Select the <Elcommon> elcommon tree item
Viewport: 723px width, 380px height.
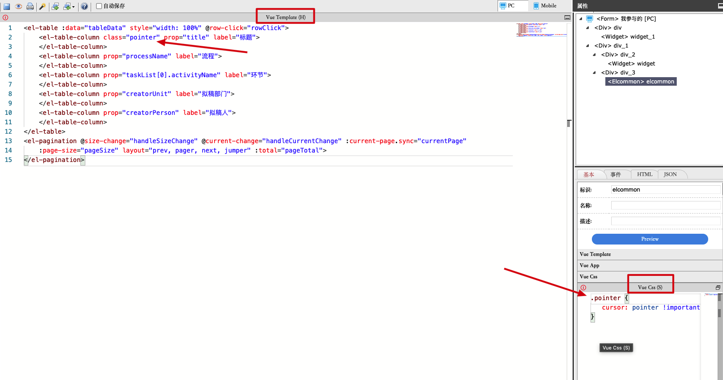point(641,82)
